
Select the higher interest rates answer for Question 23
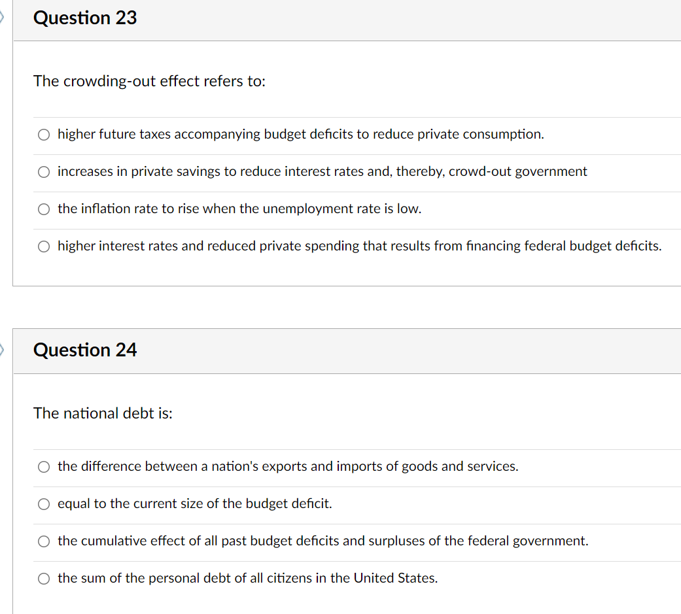click(43, 247)
